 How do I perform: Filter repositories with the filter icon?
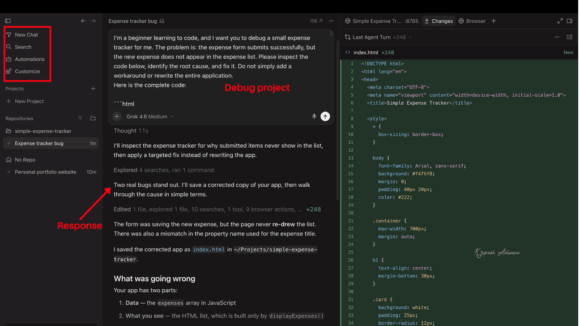(x=80, y=119)
